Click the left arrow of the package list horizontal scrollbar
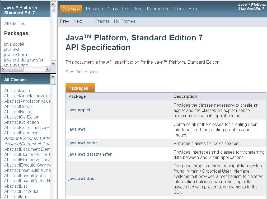Image resolution: width=267 pixels, height=199 pixels. 3,69
